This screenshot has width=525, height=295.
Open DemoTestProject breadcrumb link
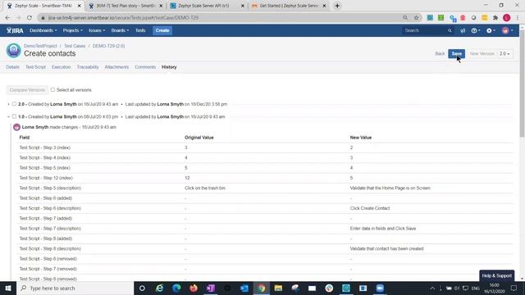(x=40, y=46)
